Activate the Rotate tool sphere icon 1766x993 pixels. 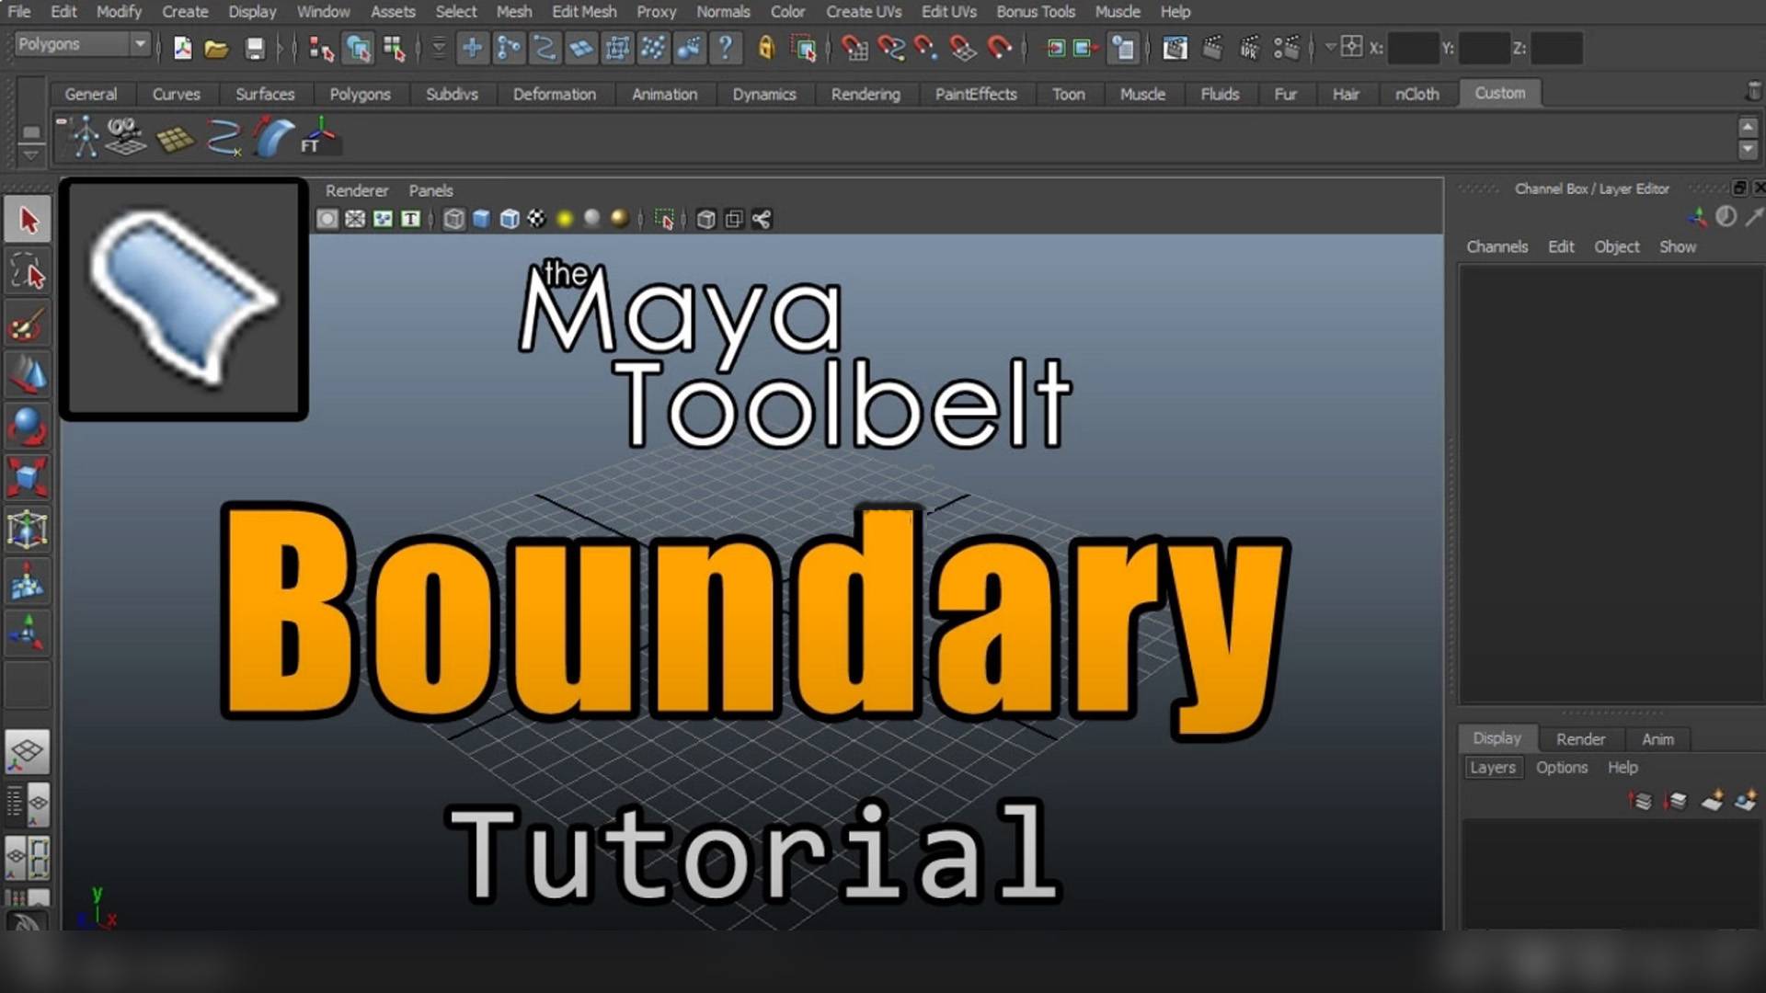(28, 428)
